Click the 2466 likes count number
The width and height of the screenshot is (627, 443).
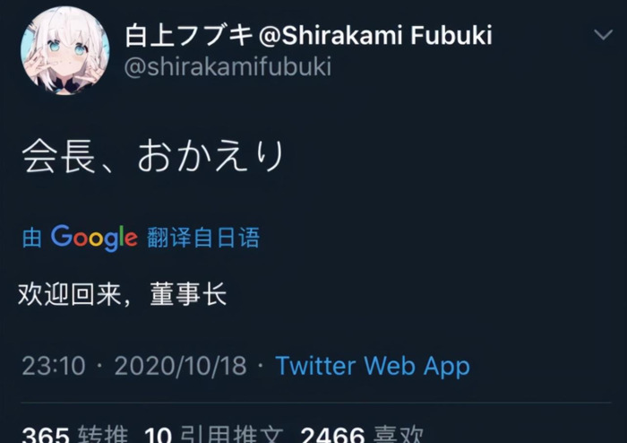pyautogui.click(x=332, y=435)
